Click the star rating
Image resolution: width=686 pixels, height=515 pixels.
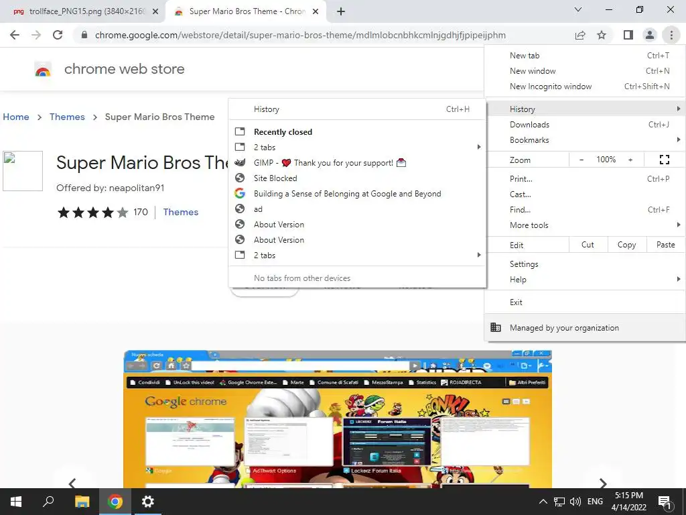point(92,213)
